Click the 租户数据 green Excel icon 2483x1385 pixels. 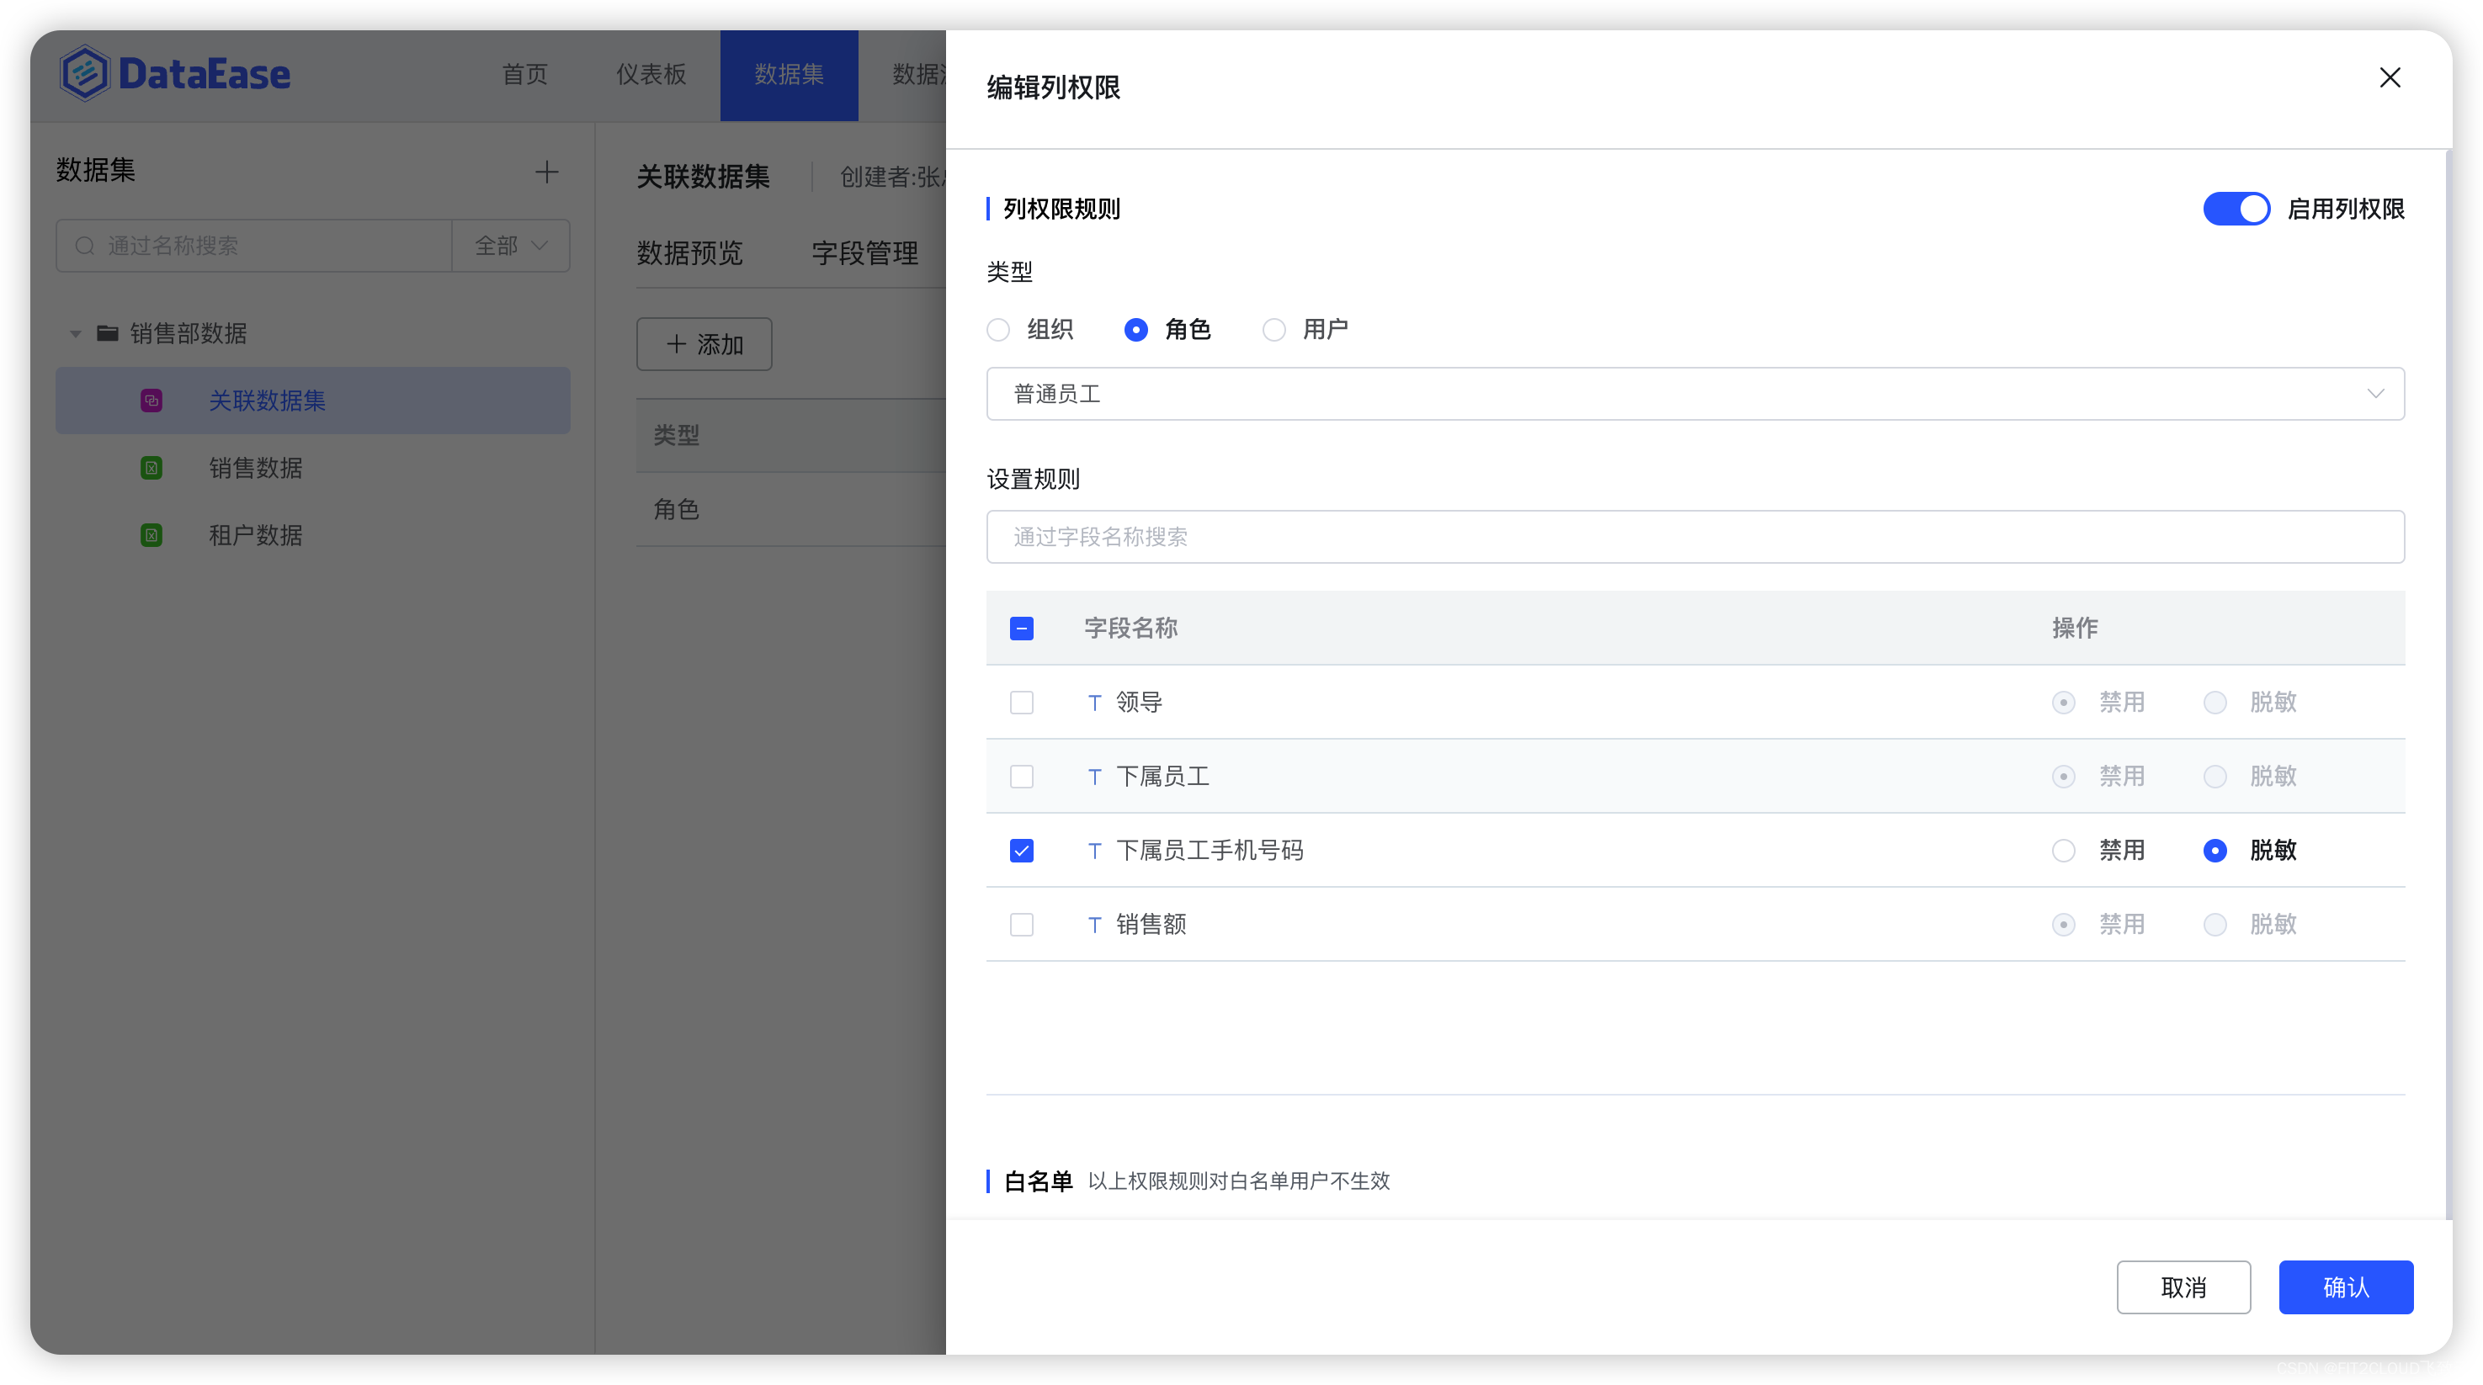152,535
